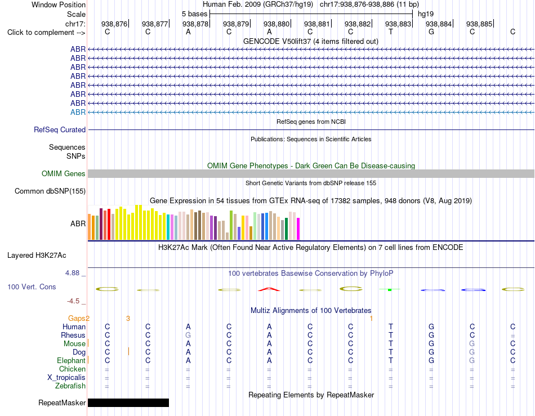
Task: Click the 4.88 PhyloP upper limit value
Action: (72, 273)
